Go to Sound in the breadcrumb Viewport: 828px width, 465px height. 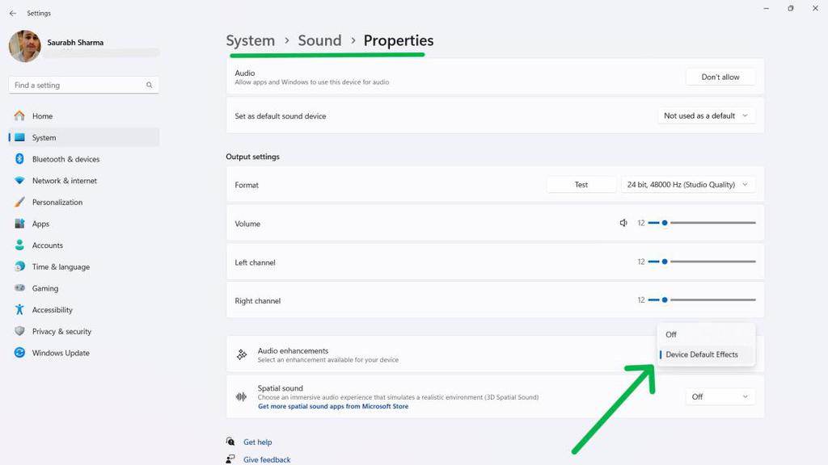coord(319,40)
